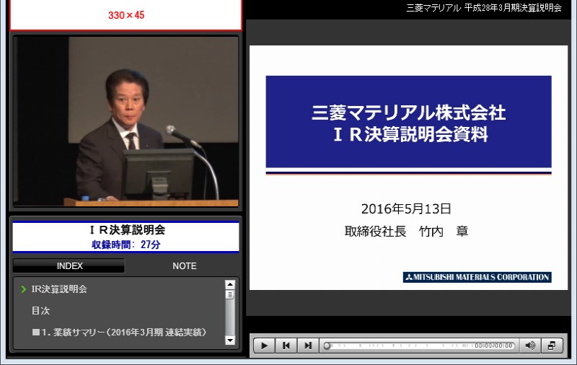Viewport: 577px width, 365px height.
Task: Switch to the NOTE tab
Action: pyautogui.click(x=185, y=265)
